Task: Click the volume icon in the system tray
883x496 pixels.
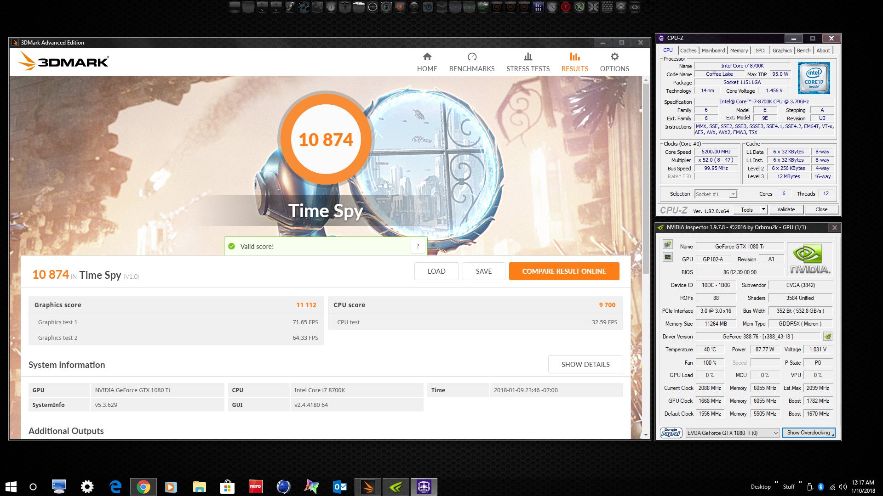Action: 843,487
